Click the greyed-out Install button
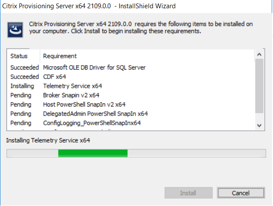Viewport: 273px width, 206px height. [x=188, y=193]
